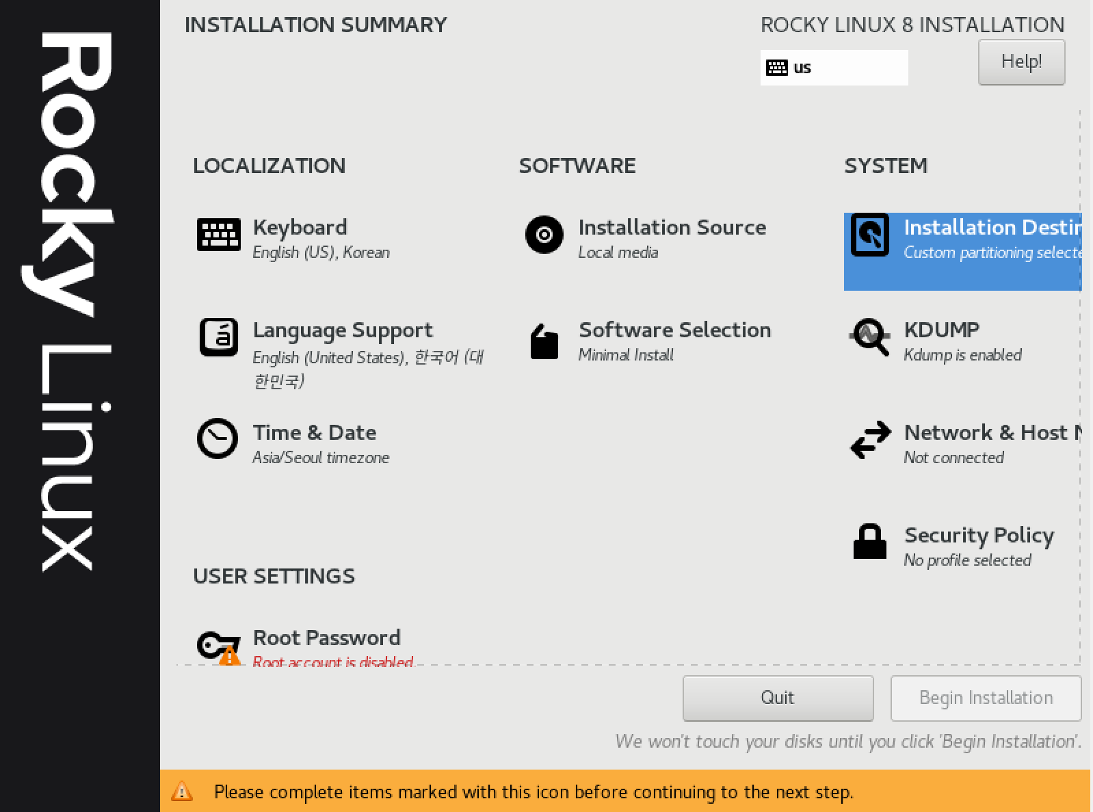
Task: Open Installation Destination title
Action: 992,227
